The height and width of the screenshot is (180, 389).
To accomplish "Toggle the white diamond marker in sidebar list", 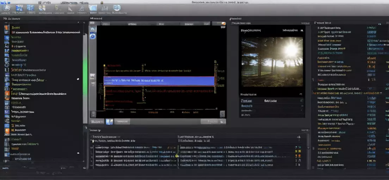I will 78,79.
